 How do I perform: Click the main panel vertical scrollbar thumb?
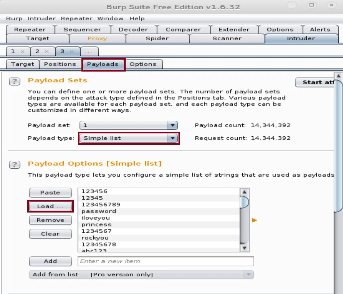tap(338, 146)
